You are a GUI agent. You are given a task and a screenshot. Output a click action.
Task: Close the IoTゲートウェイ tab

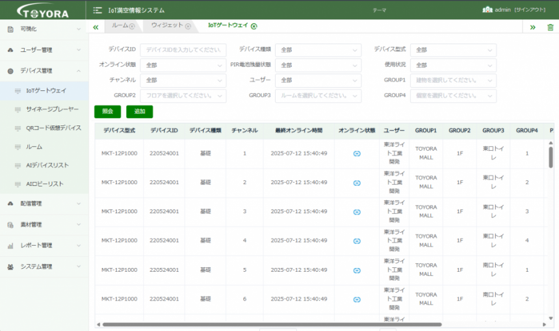[x=254, y=26]
